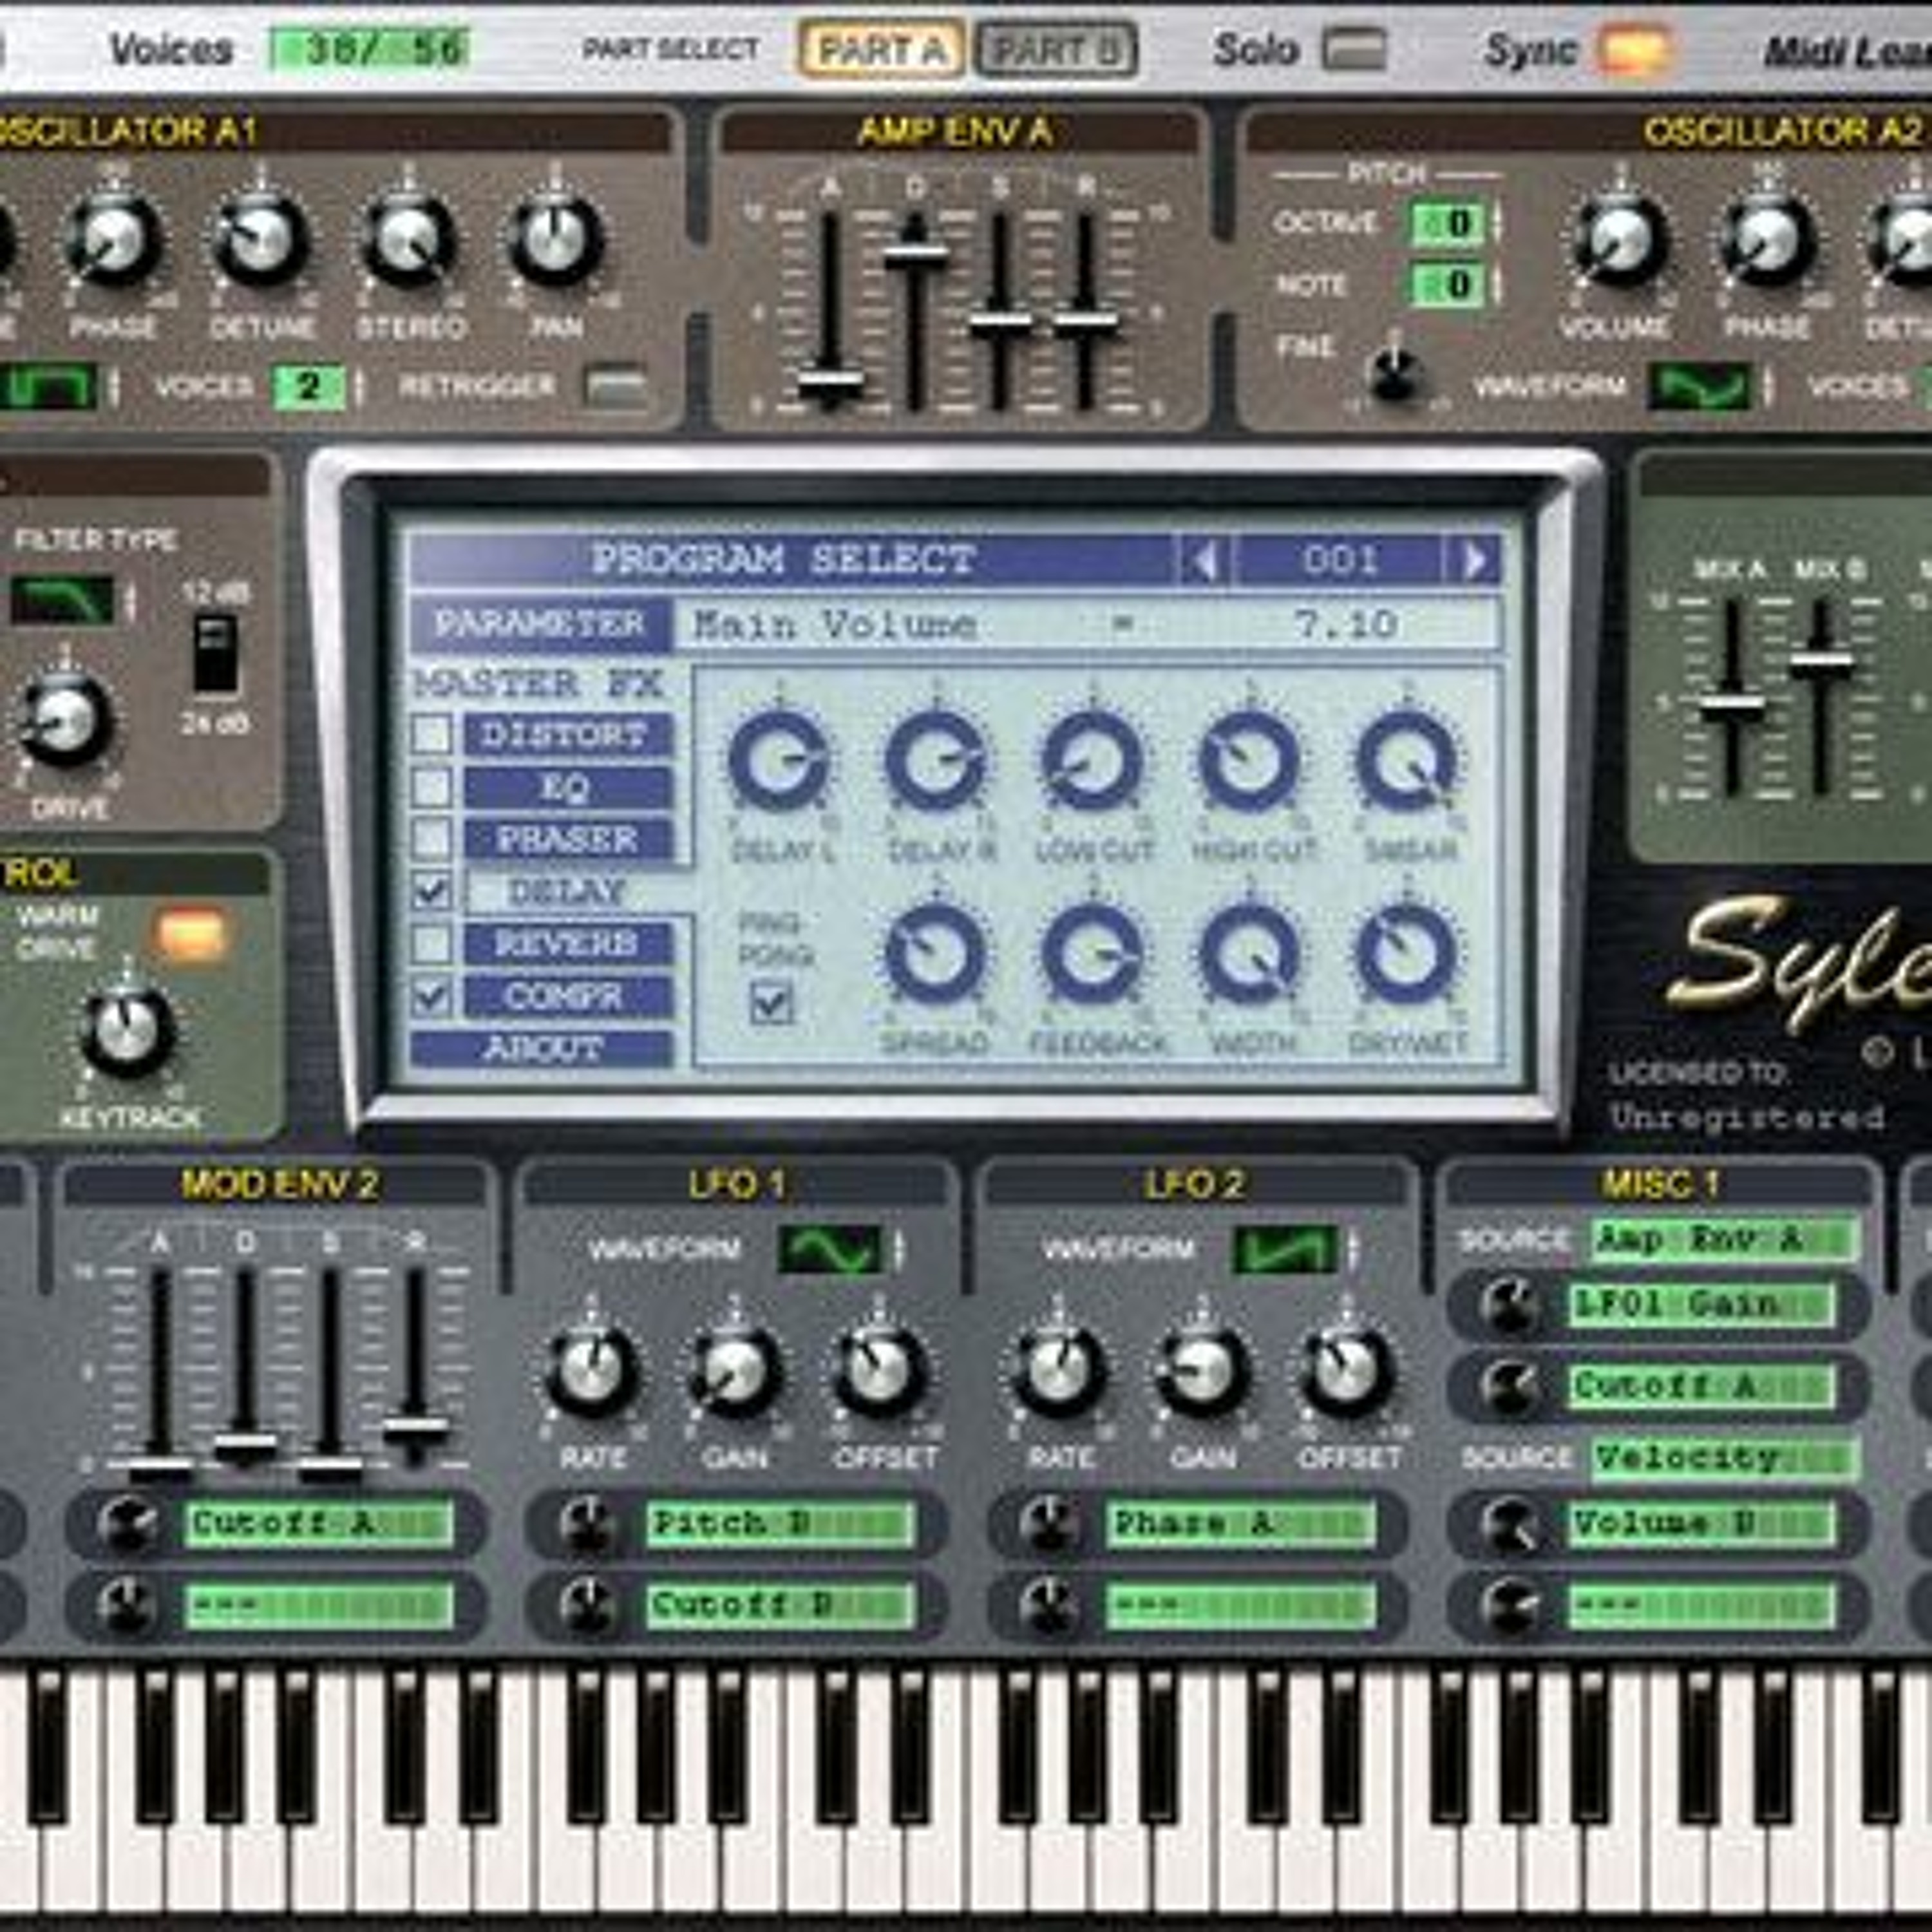
Task: Open Oscillator A2 waveform selector
Action: click(x=1700, y=388)
